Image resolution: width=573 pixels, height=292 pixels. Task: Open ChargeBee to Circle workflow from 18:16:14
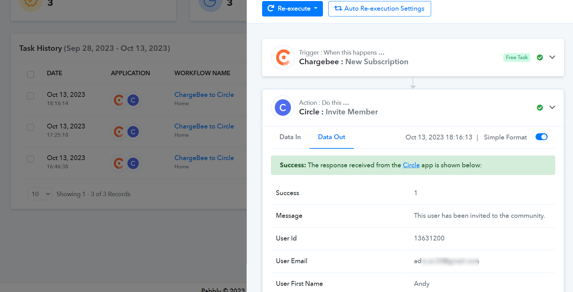coord(204,95)
